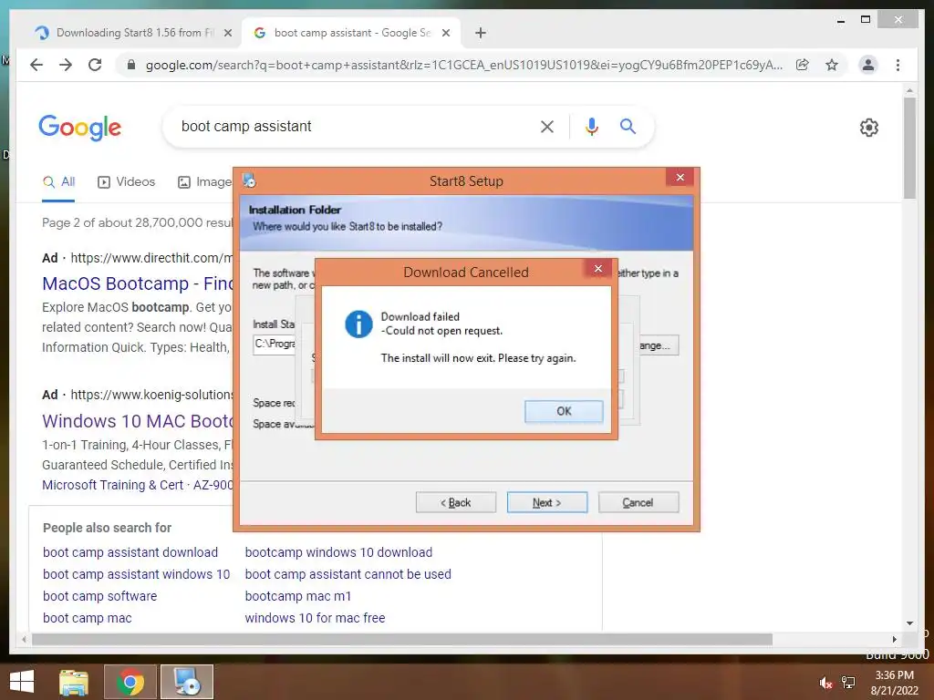This screenshot has height=700, width=934.
Task: Click the horizontal scrollbar in Chrome
Action: coord(402,639)
